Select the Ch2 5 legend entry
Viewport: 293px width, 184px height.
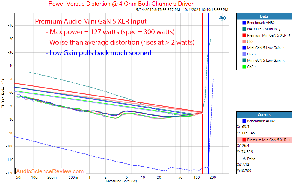click(252, 67)
